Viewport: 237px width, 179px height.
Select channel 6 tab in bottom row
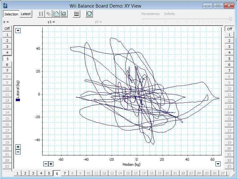click(57, 173)
